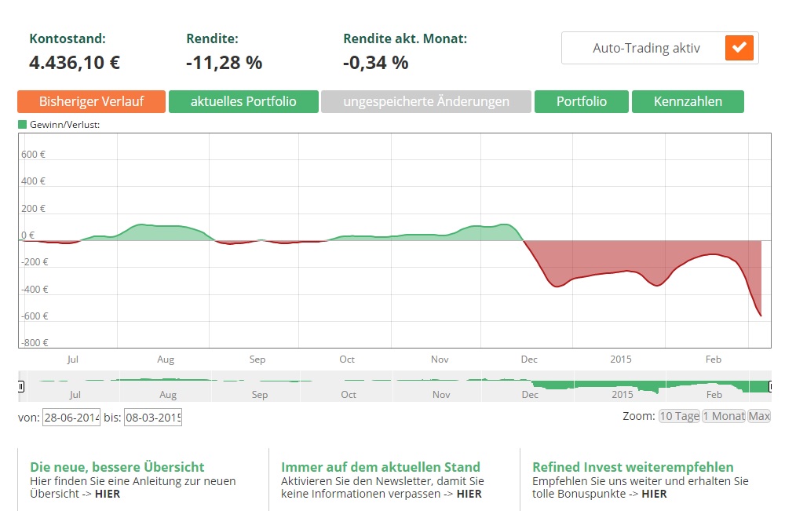Image resolution: width=785 pixels, height=511 pixels.
Task: Zoom chart to Max range
Action: [759, 416]
